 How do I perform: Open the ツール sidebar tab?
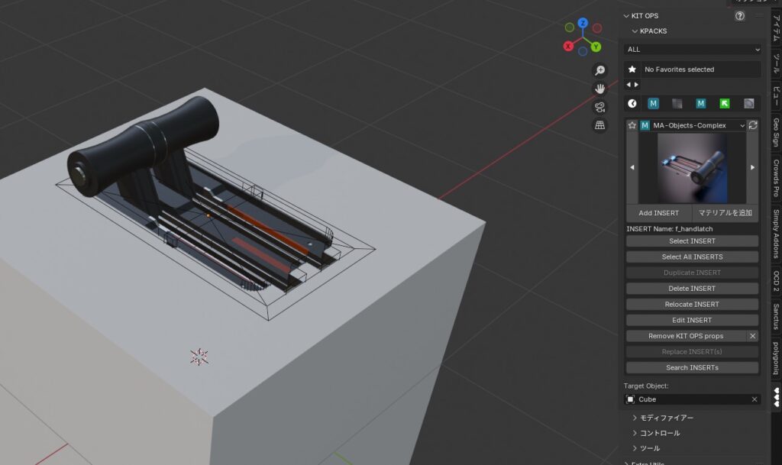point(776,64)
